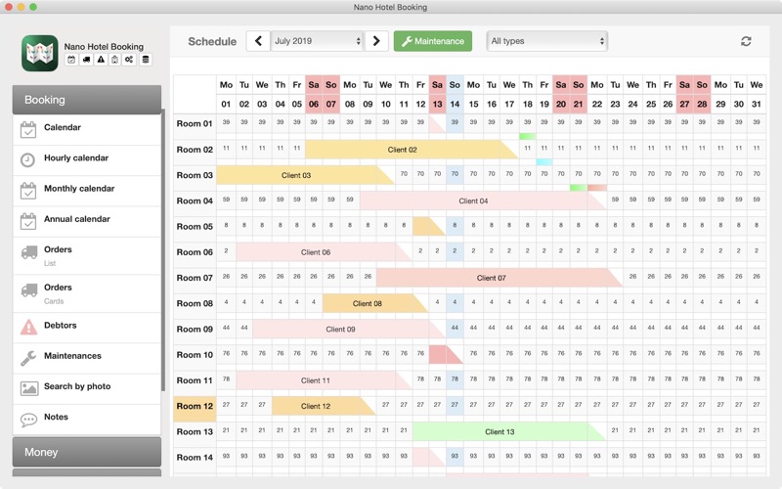Select the Client 07 booking bar

[492, 278]
